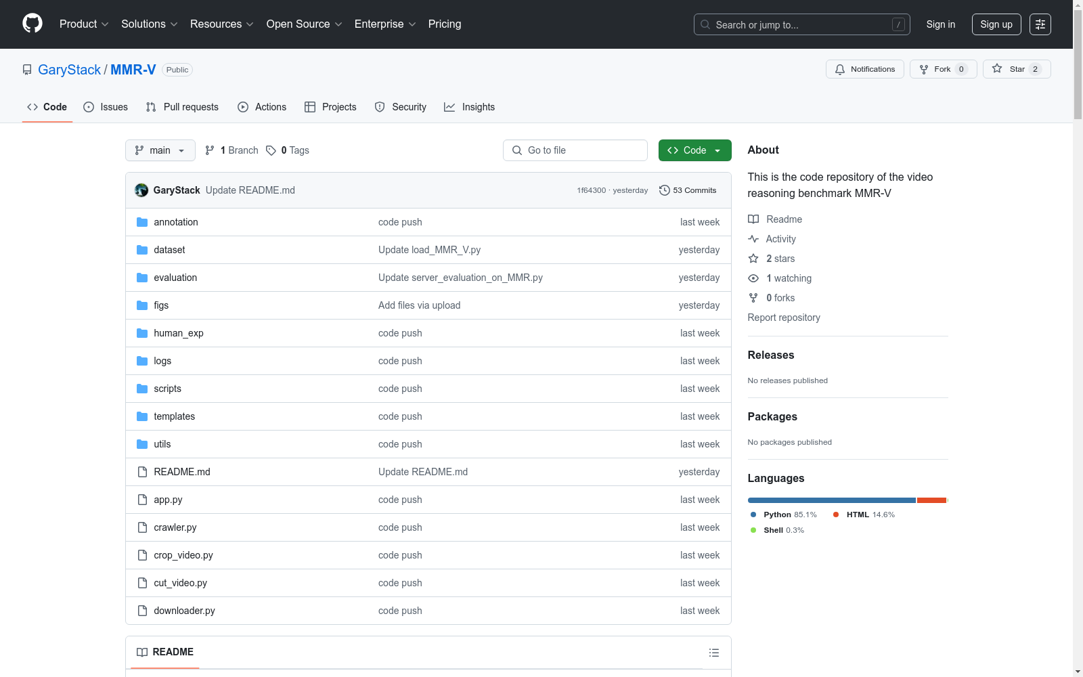Click the HTML 14.6% language entry
1083x677 pixels.
864,515
